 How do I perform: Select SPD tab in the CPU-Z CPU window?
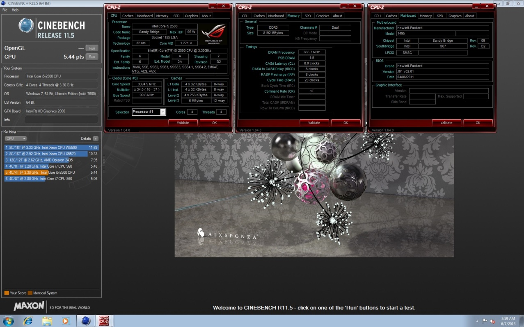(x=176, y=16)
